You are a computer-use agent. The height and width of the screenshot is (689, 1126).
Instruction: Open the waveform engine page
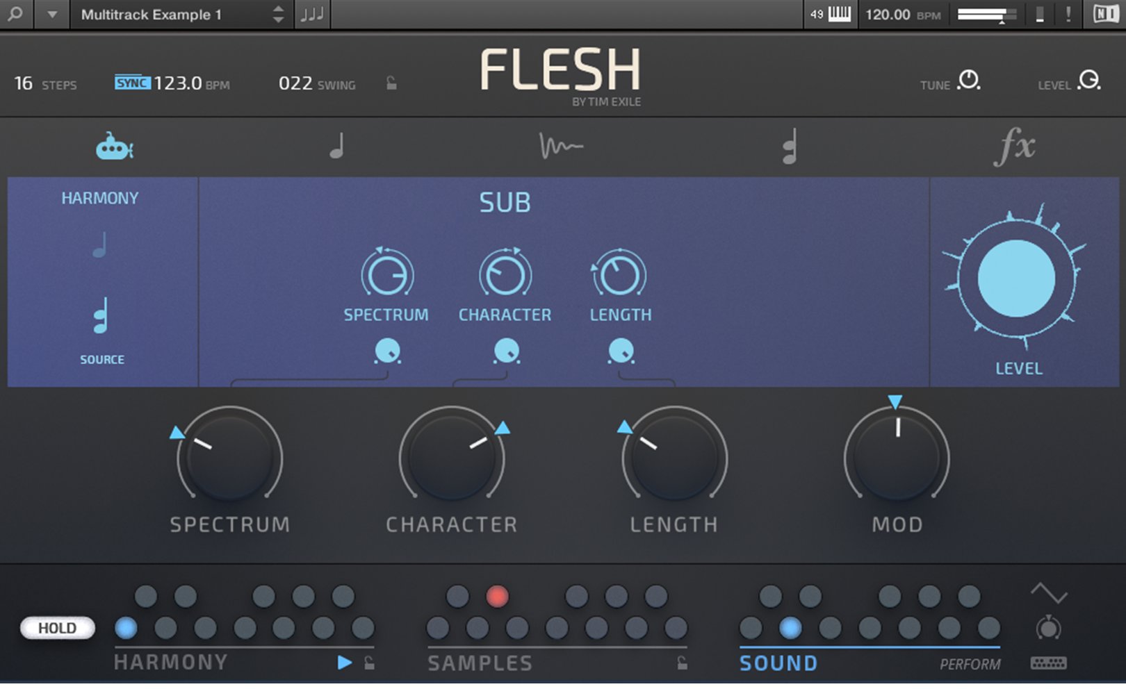(561, 147)
